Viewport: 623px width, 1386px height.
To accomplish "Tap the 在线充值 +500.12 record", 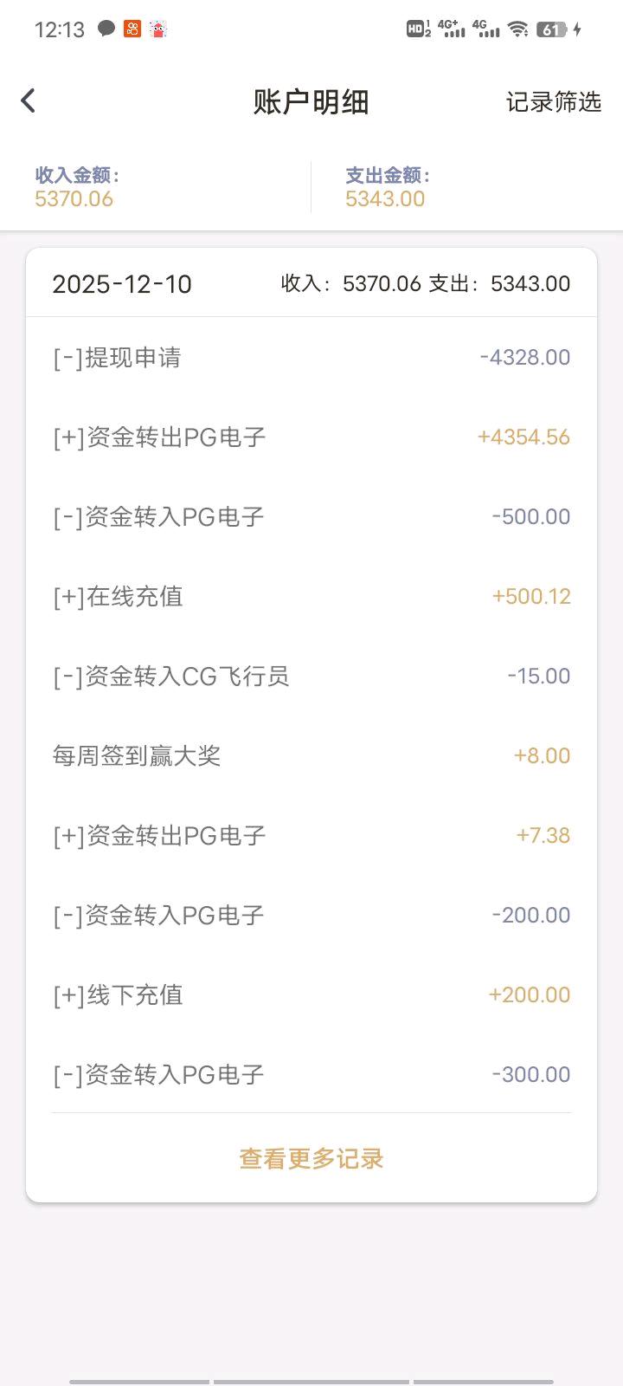I will (311, 597).
